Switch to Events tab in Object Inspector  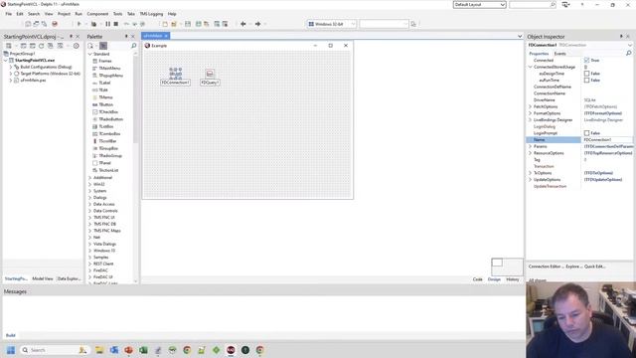coord(560,54)
